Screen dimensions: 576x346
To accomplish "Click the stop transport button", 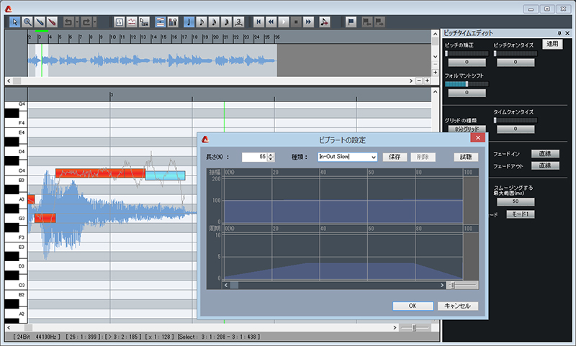I will click(x=296, y=22).
